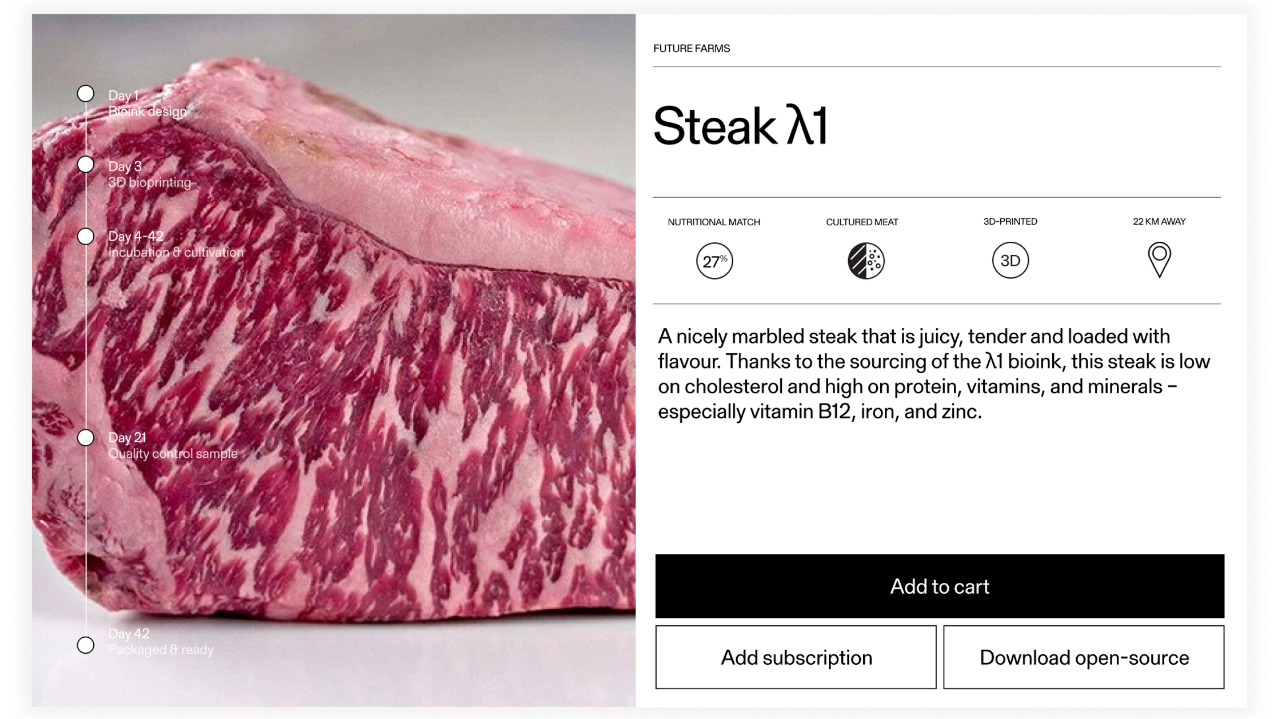Image resolution: width=1278 pixels, height=719 pixels.
Task: Click the 3D-printed circle icon
Action: point(1010,261)
